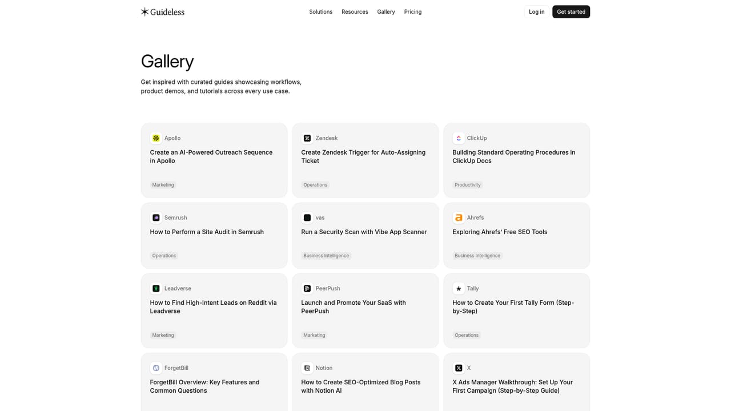731x411 pixels.
Task: Click the Operations tag on Zendesk card
Action: click(315, 185)
